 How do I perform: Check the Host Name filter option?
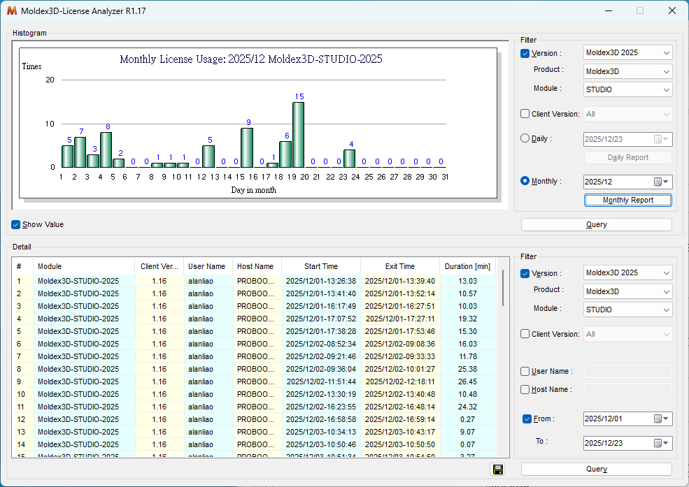[x=525, y=390]
